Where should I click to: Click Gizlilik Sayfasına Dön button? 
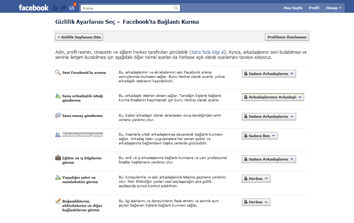pyautogui.click(x=79, y=37)
